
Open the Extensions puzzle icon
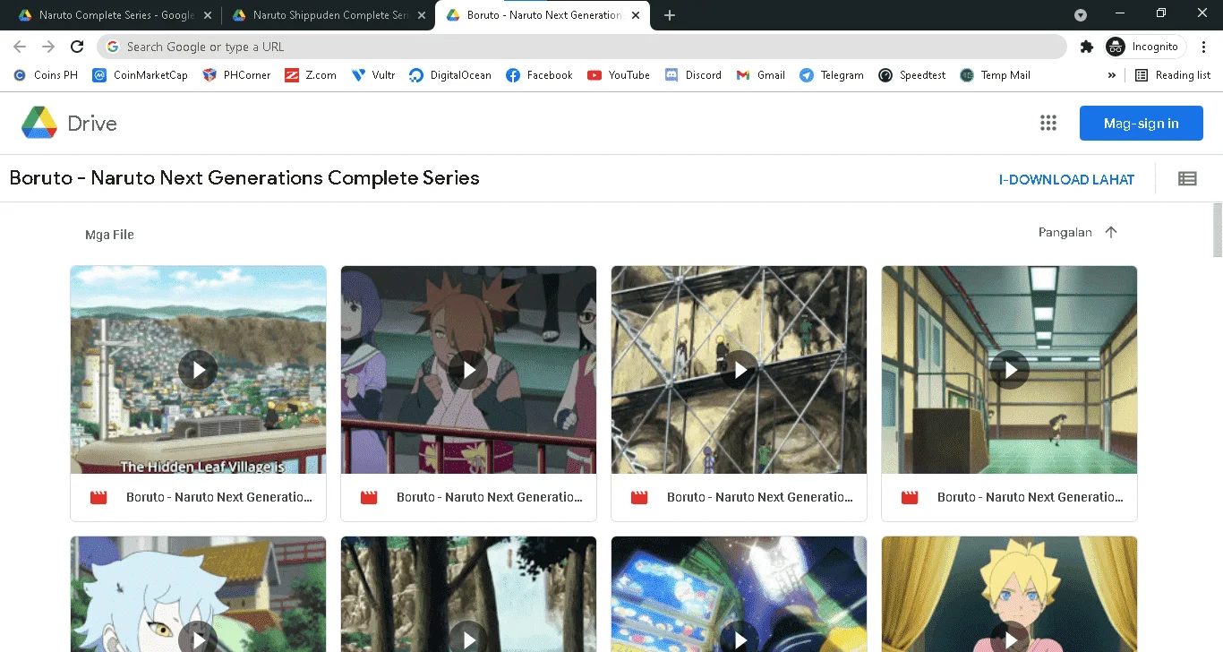(1086, 47)
